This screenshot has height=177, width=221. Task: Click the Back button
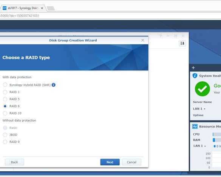[14, 162]
